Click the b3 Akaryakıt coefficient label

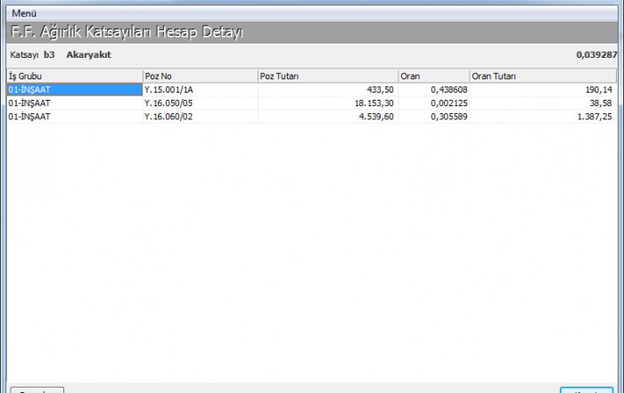point(87,54)
